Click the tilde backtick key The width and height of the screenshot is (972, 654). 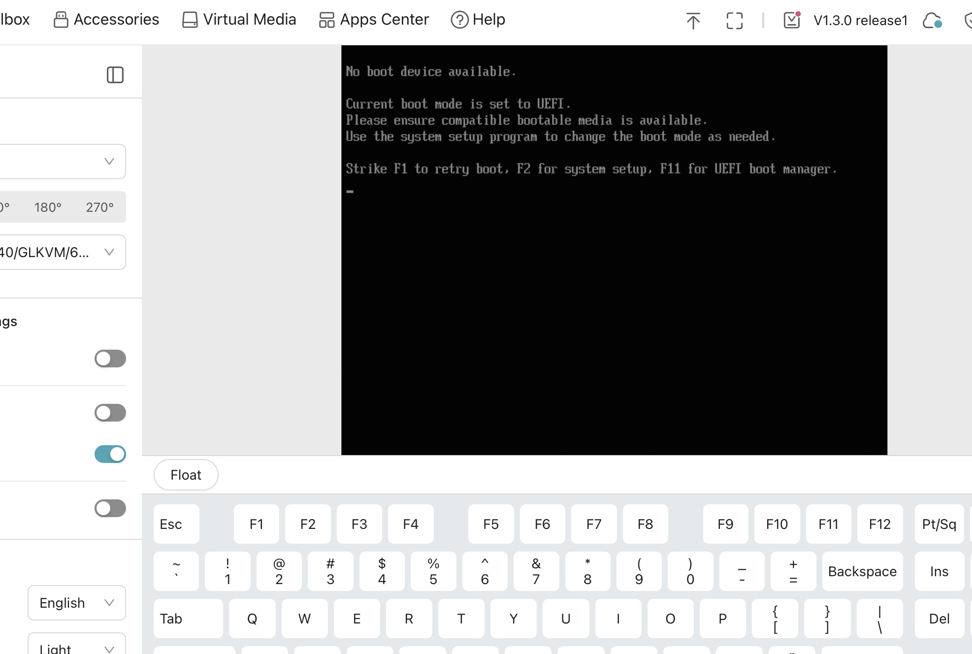coord(176,571)
